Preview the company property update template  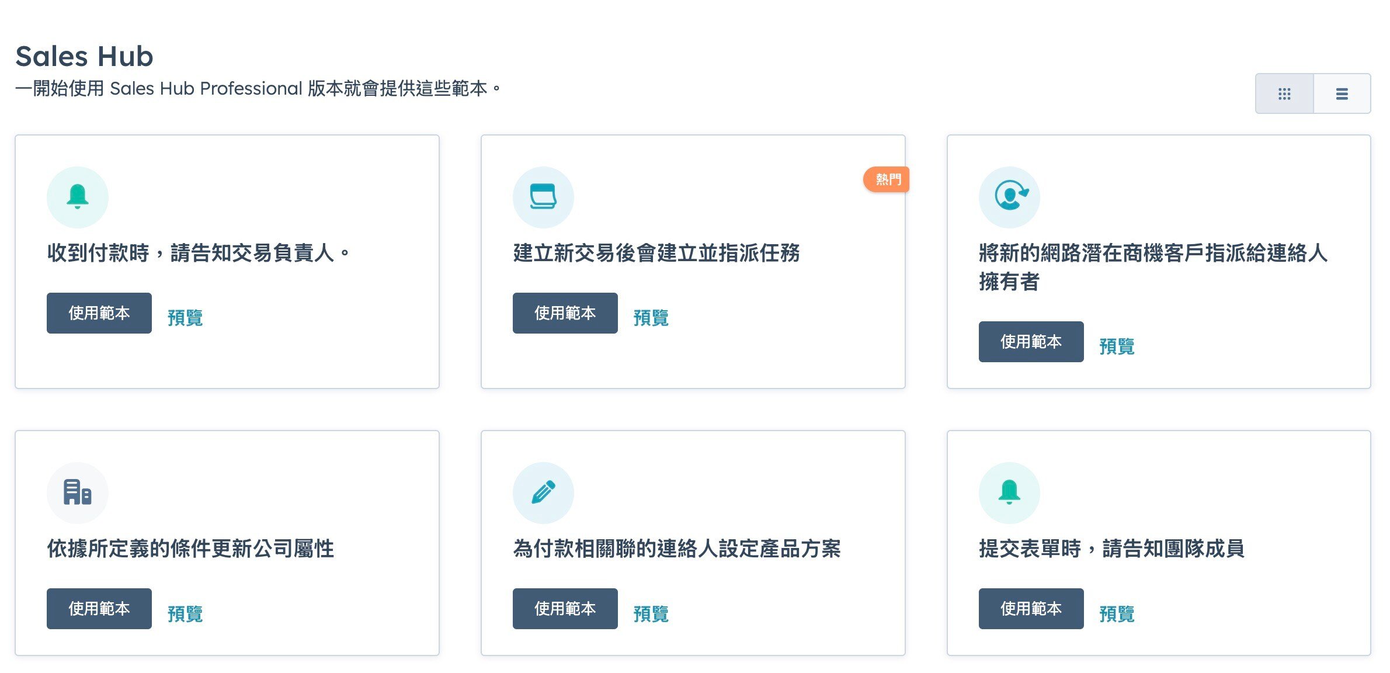pos(185,613)
